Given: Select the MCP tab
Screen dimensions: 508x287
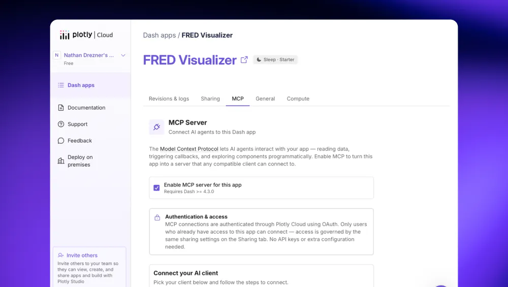Looking at the screenshot, I should point(238,99).
